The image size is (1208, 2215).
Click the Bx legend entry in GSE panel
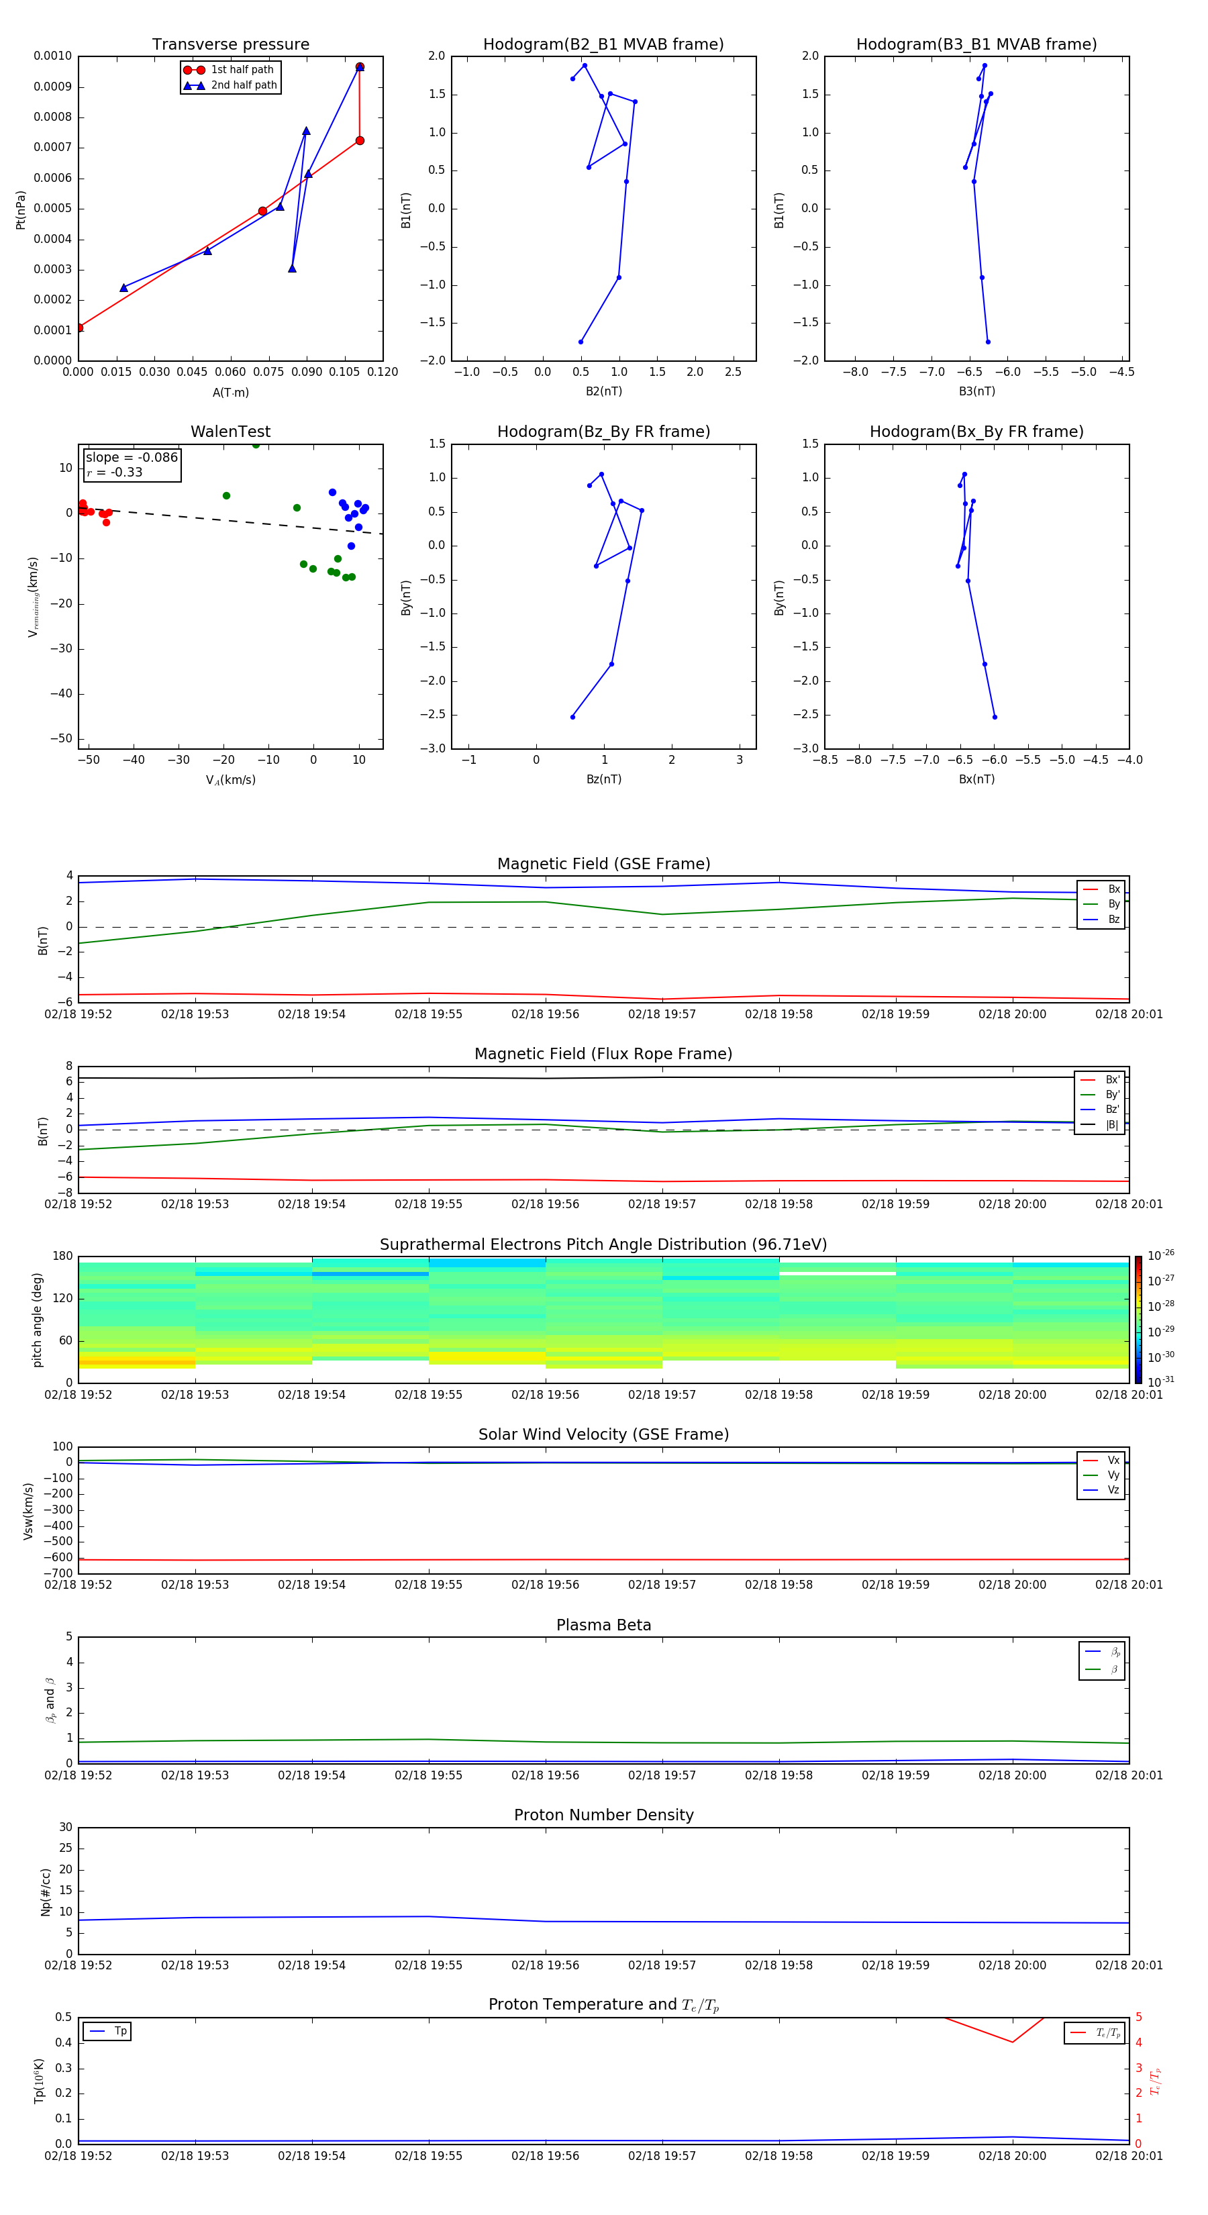coord(1101,889)
